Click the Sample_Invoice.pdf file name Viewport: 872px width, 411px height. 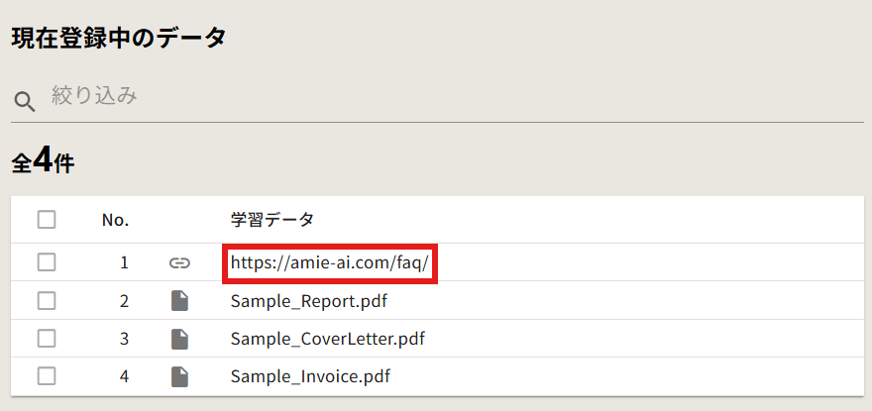[x=310, y=377]
